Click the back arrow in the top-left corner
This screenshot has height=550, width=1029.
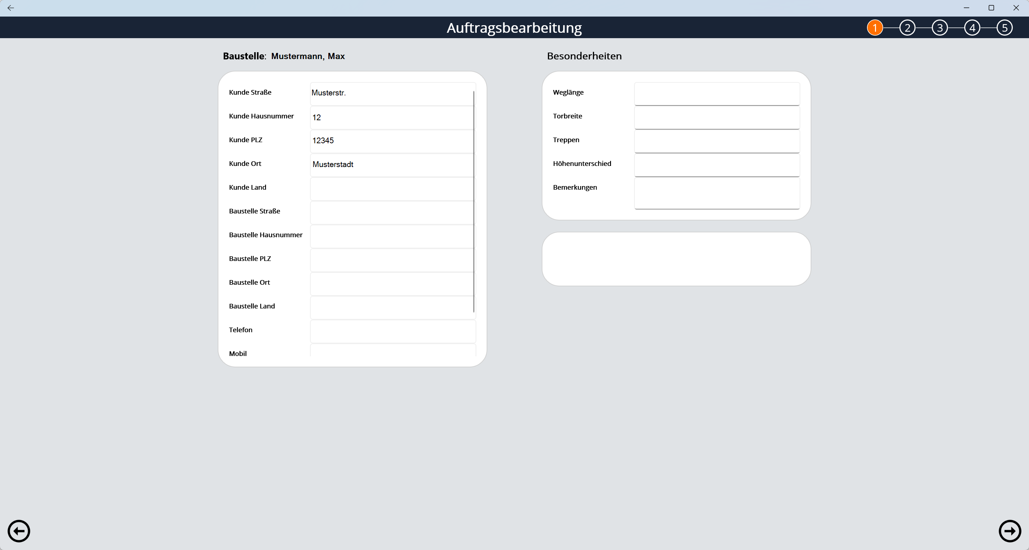point(11,8)
